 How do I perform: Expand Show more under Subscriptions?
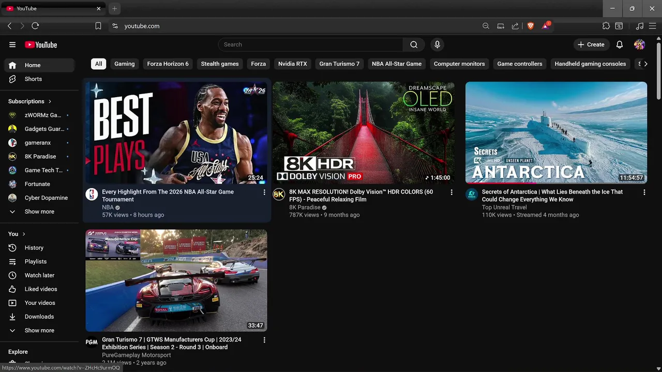(39, 212)
